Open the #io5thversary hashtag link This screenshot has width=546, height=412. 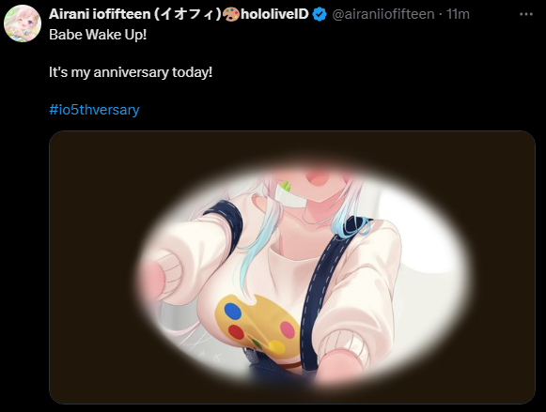click(x=94, y=110)
